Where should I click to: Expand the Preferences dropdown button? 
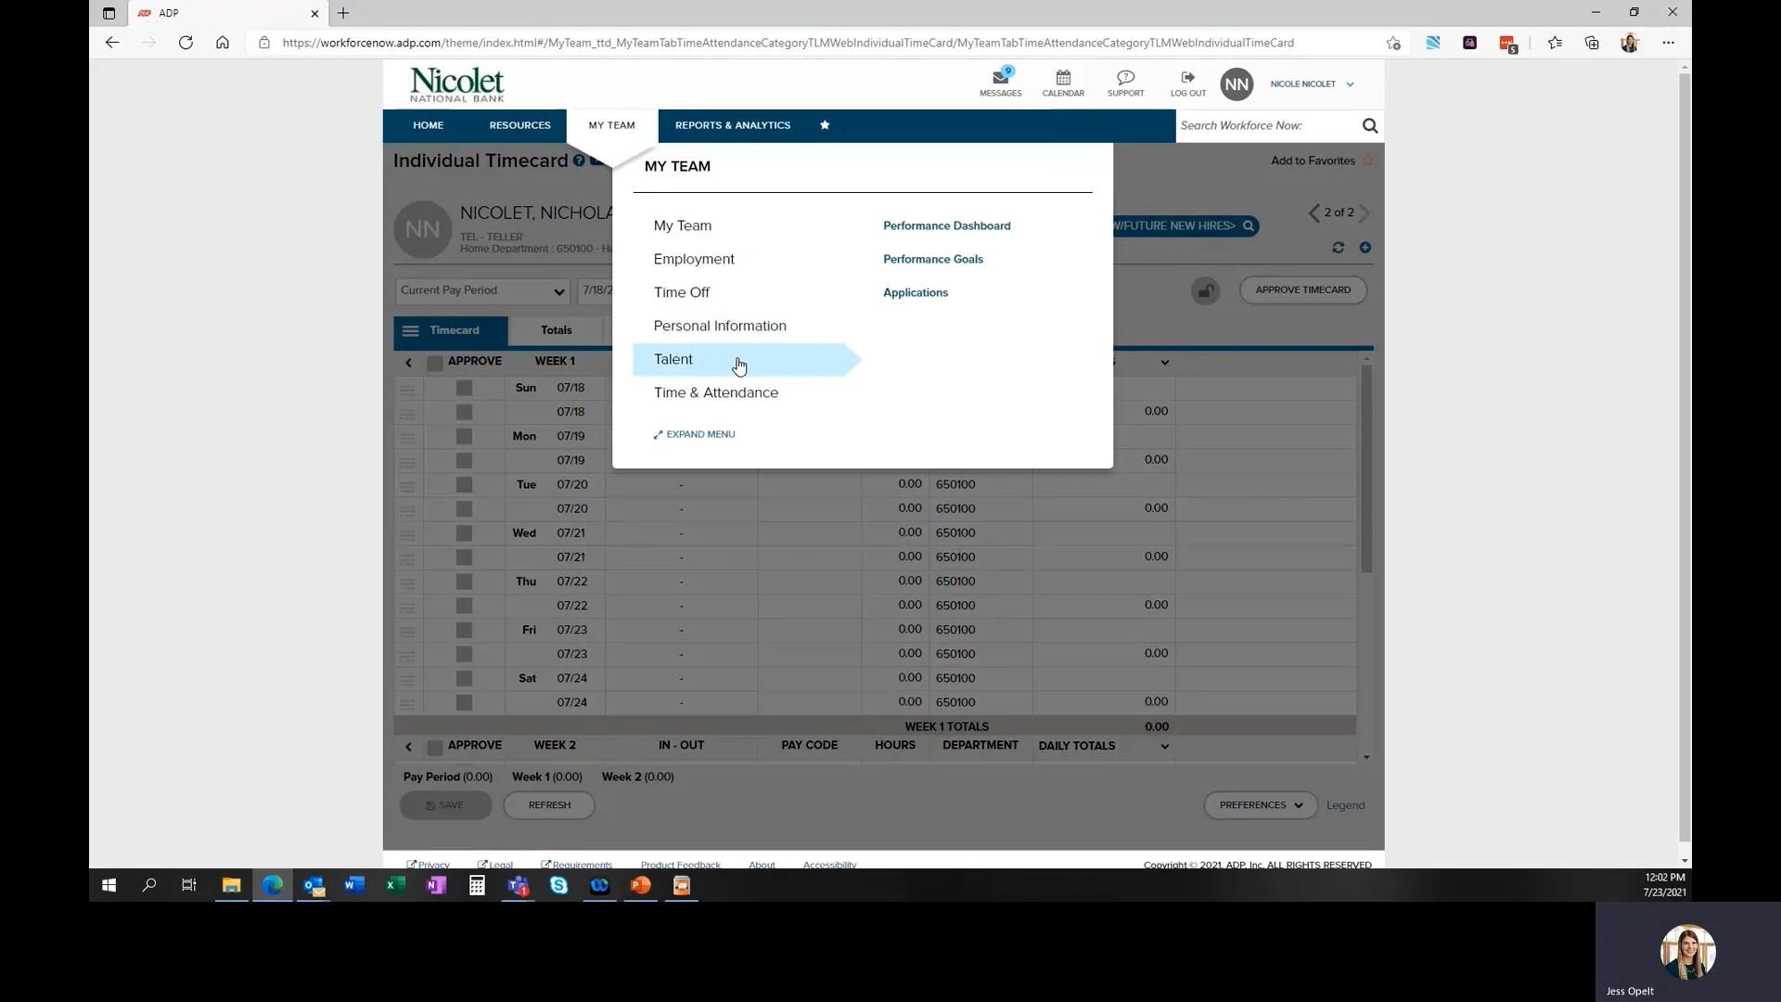(1260, 805)
